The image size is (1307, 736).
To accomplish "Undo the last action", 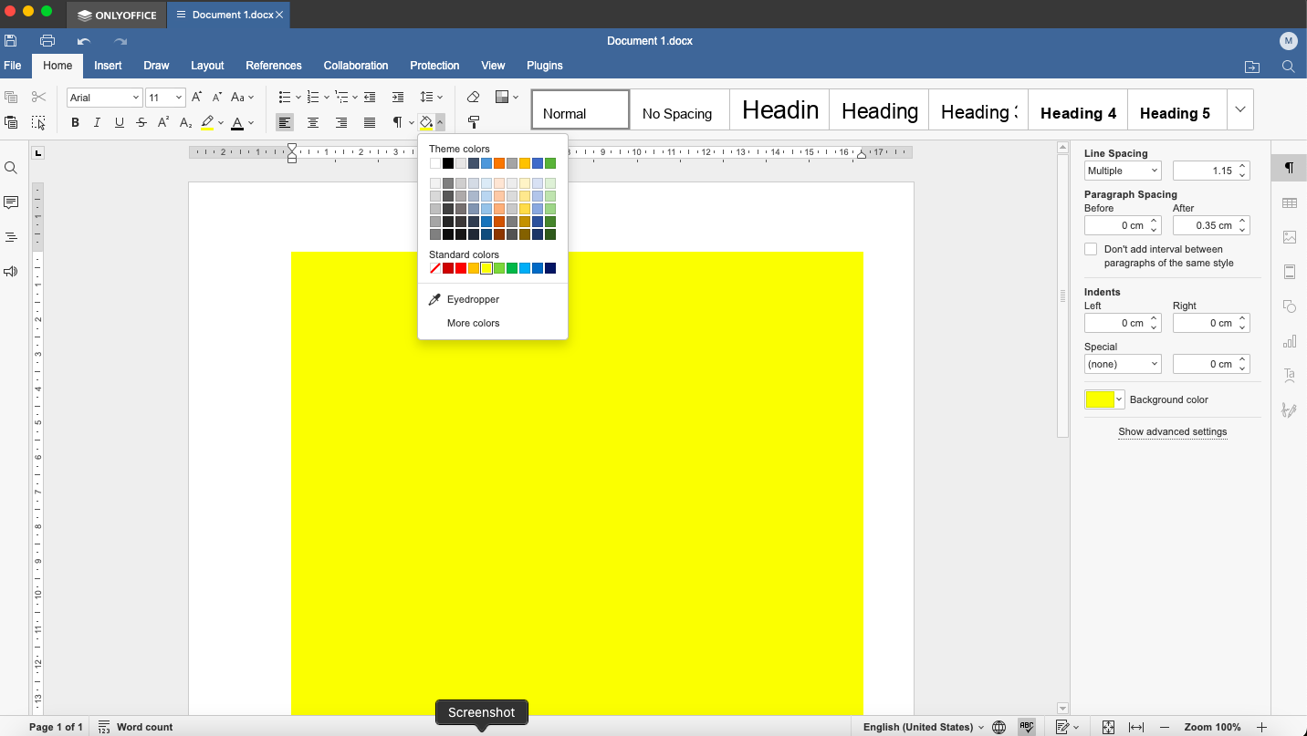I will point(84,41).
